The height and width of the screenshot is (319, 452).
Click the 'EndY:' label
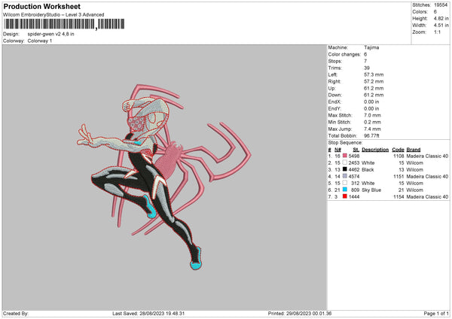click(334, 108)
